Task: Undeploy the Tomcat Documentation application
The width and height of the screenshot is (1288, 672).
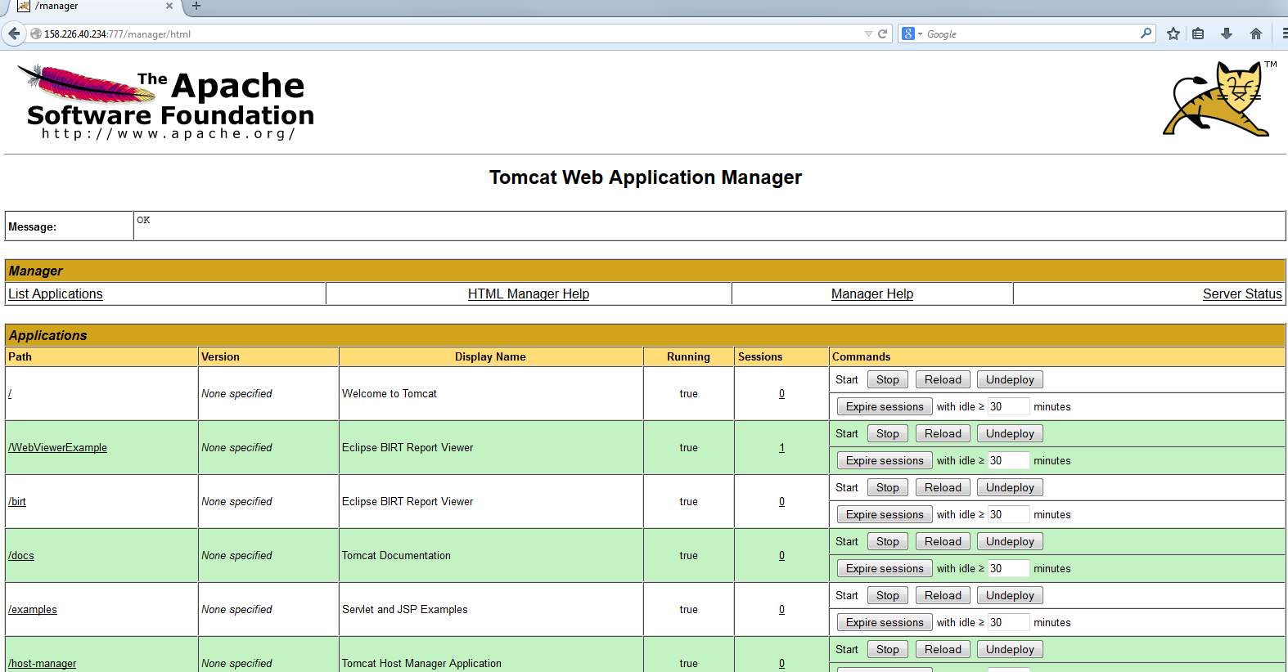Action: tap(1011, 541)
